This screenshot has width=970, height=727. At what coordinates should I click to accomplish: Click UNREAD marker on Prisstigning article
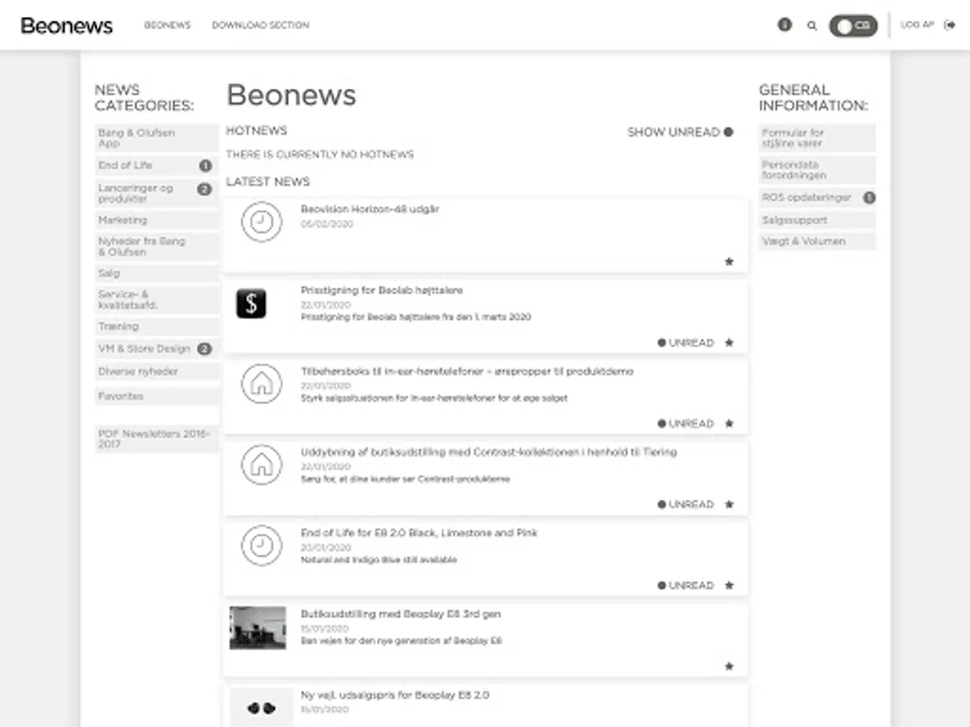click(x=685, y=342)
